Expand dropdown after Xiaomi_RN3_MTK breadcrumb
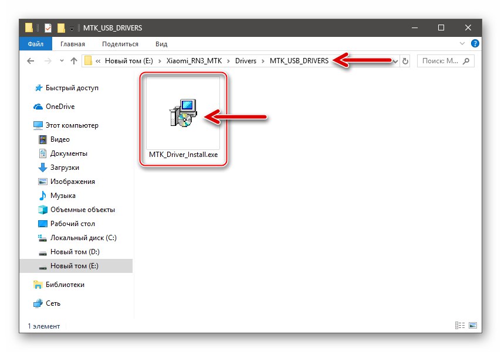The height and width of the screenshot is (352, 501). [x=228, y=61]
